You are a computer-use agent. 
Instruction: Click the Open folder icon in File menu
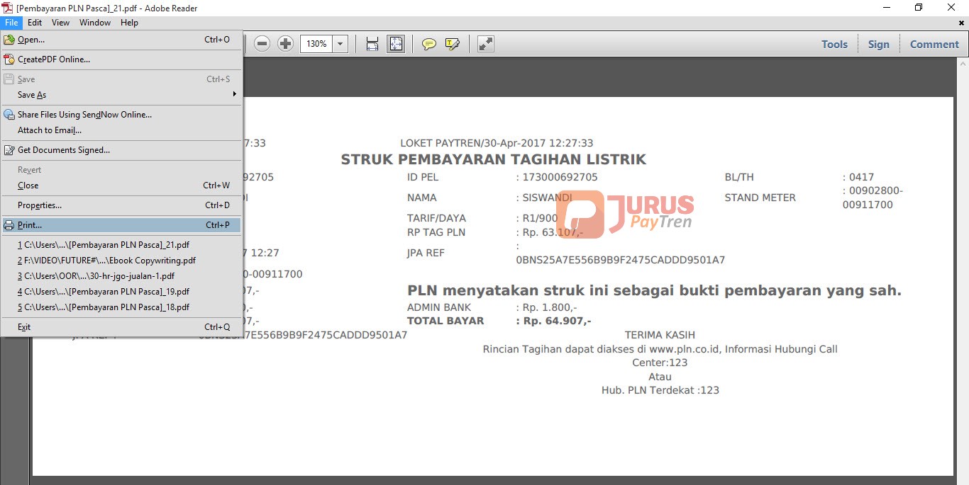coord(9,40)
